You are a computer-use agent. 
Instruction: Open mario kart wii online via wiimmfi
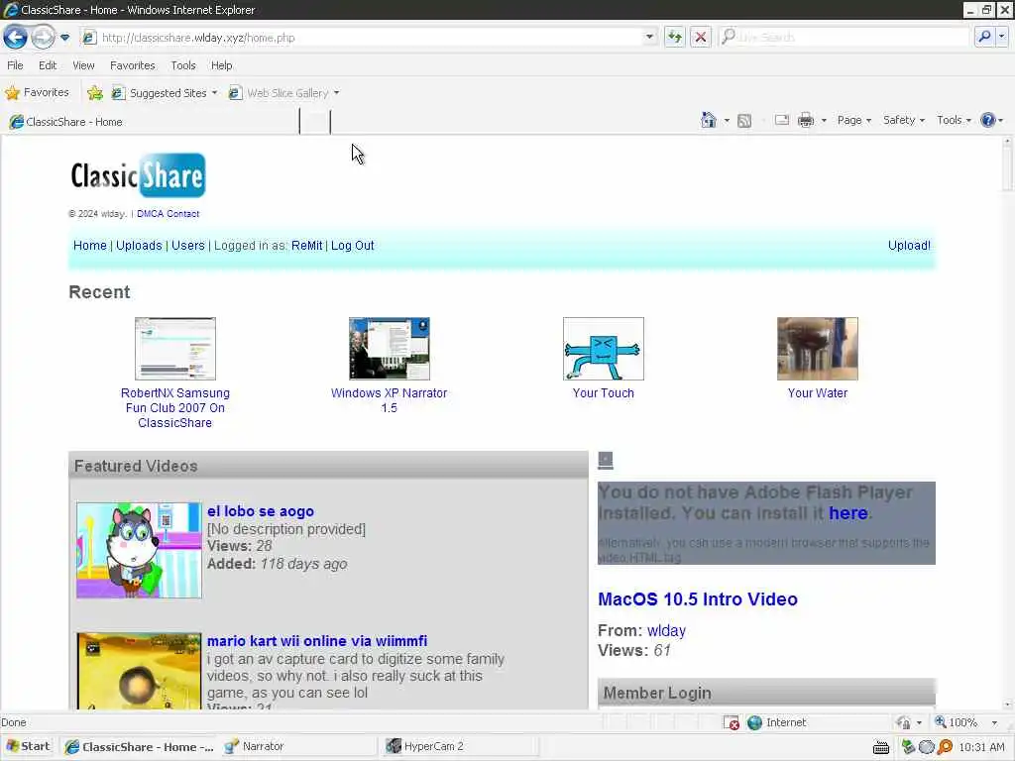[317, 641]
